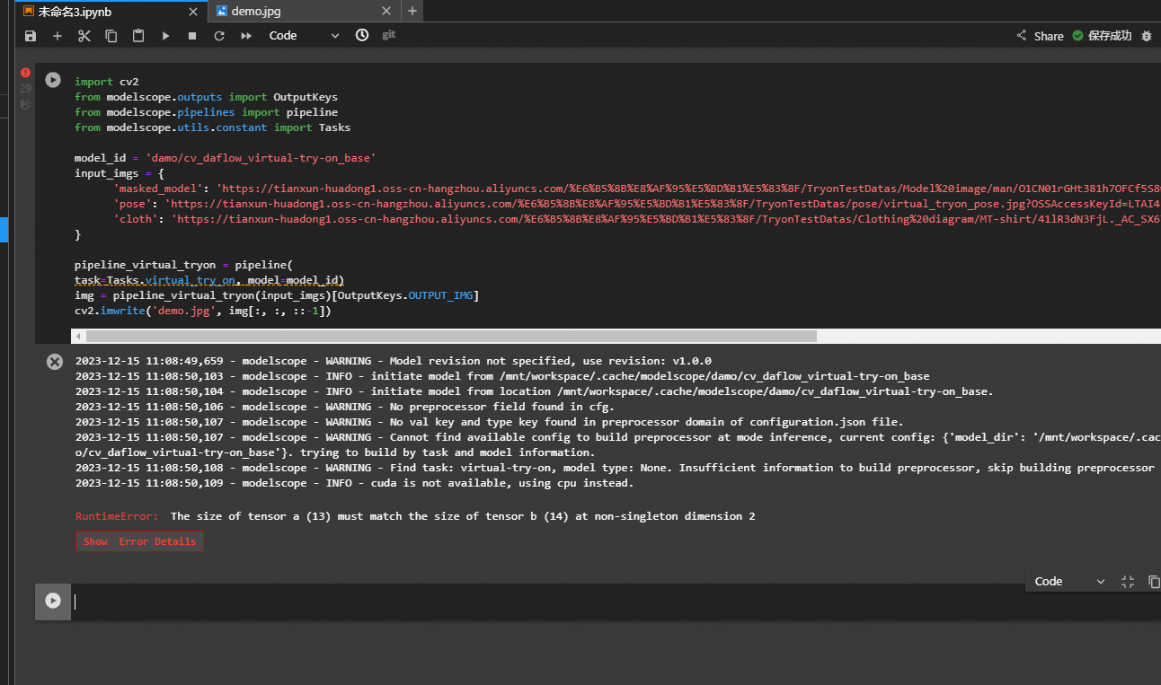The image size is (1161, 685).
Task: Cut the selected cell with scissors icon
Action: 84,36
